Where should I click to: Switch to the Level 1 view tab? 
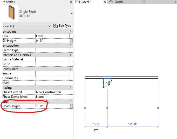(86, 2)
